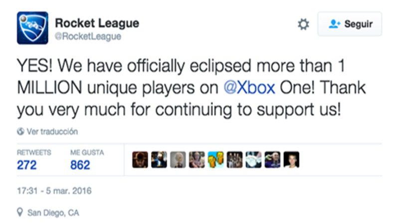This screenshot has width=399, height=224.
Task: Click the first liker avatar thumbnail
Action: click(x=140, y=159)
